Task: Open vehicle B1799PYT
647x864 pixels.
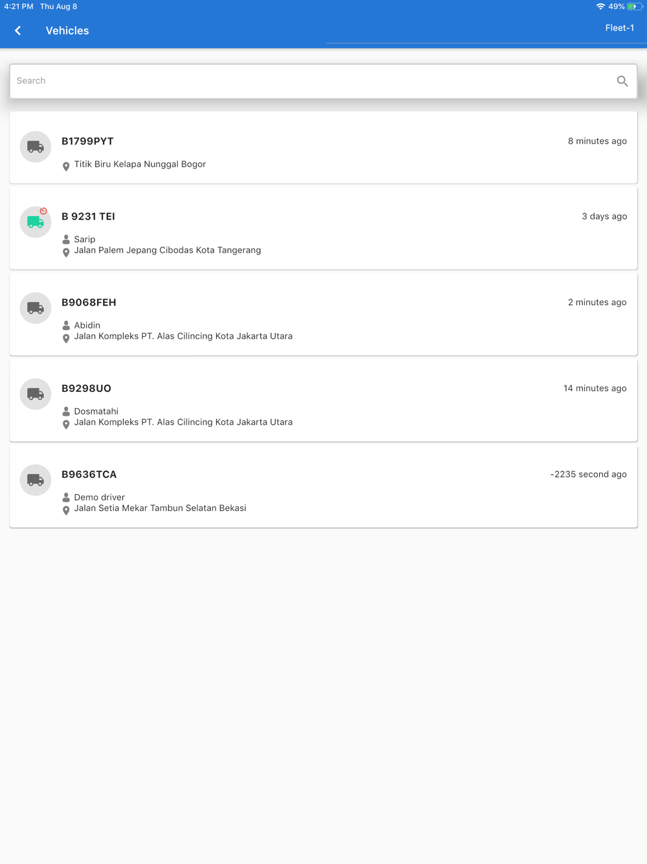Action: click(323, 148)
